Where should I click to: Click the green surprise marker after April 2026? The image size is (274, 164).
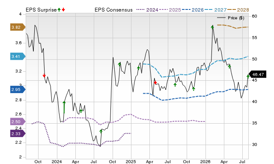[229, 67]
